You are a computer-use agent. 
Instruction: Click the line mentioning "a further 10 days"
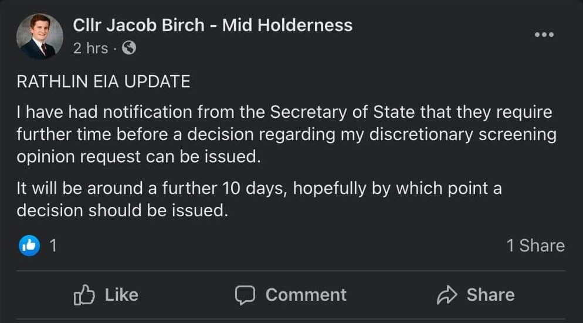pos(259,189)
